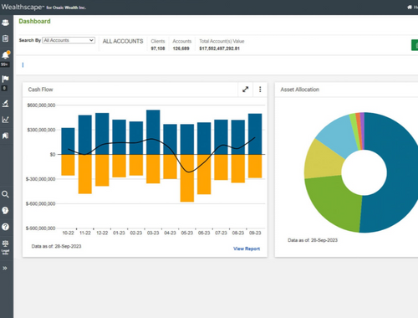418x318 pixels.
Task: Open the Cash Flow three-dot options menu
Action: tap(260, 90)
